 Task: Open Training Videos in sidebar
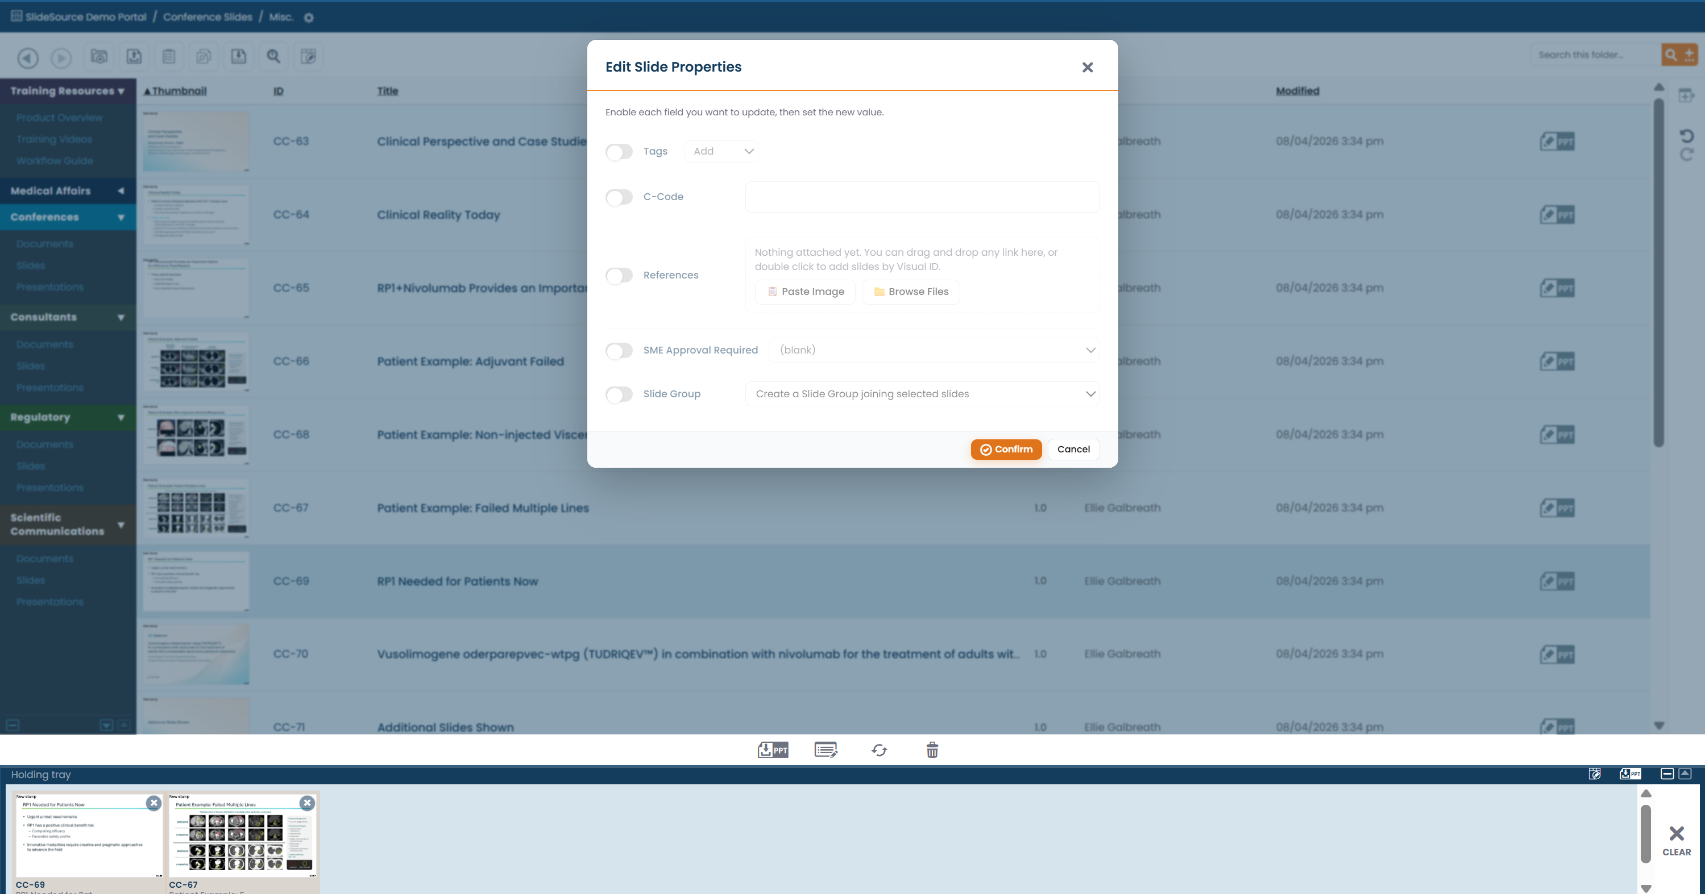pyautogui.click(x=54, y=140)
